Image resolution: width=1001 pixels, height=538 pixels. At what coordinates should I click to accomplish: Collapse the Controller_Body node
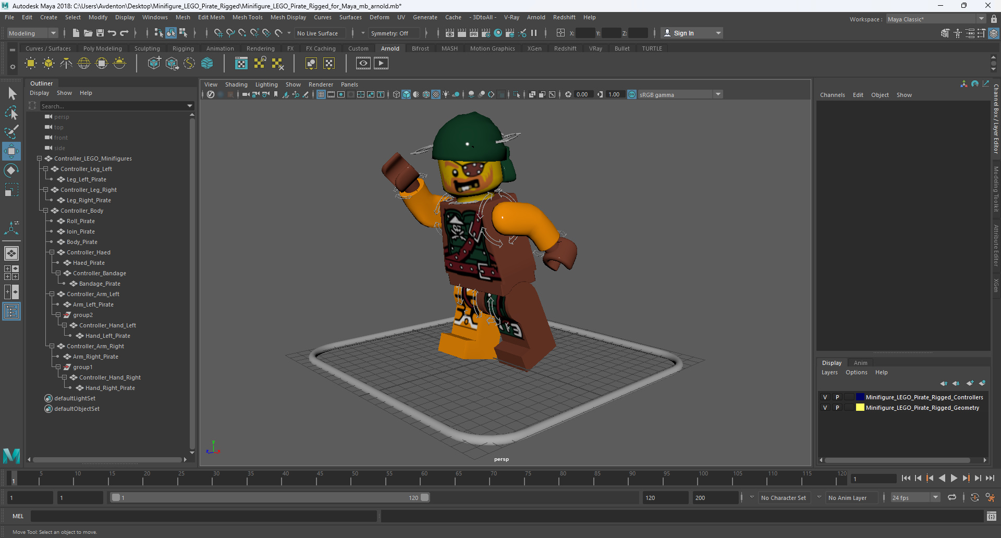(45, 211)
